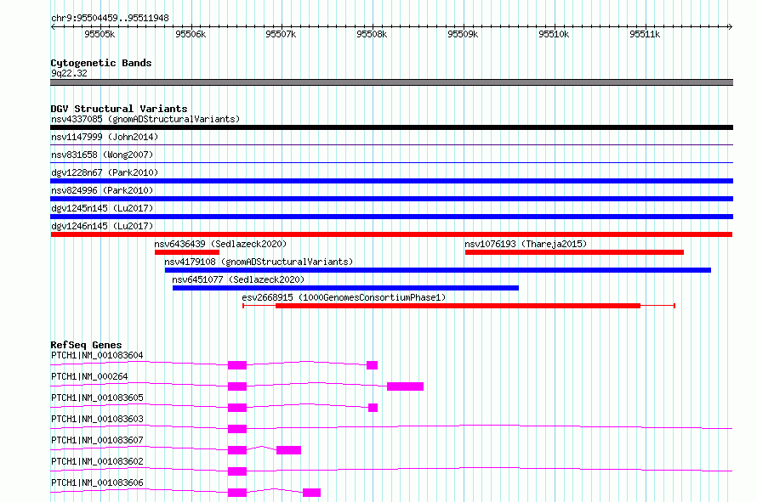
Task: Click the dgv1246n145 (Lu2017) red bar
Action: pyautogui.click(x=391, y=234)
